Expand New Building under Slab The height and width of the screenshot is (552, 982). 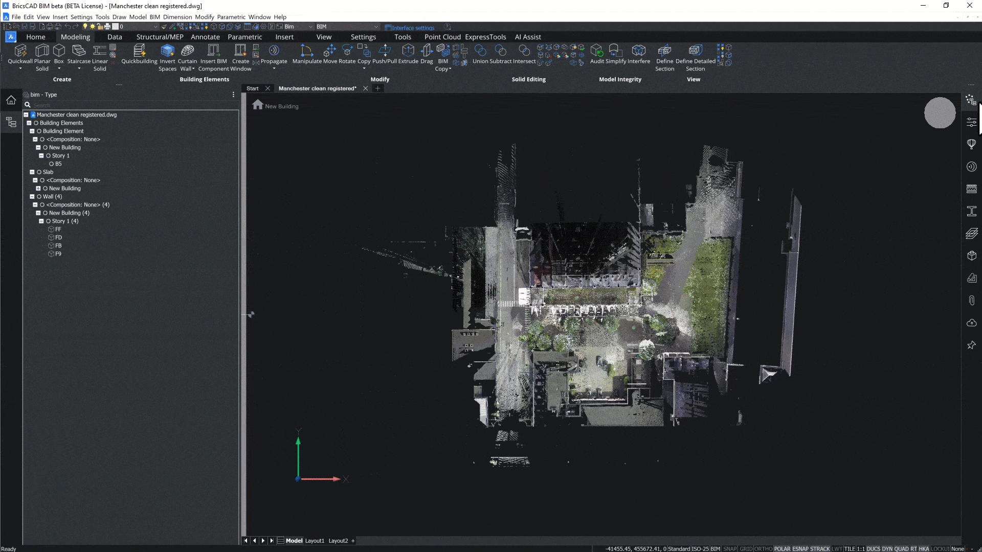click(x=38, y=189)
